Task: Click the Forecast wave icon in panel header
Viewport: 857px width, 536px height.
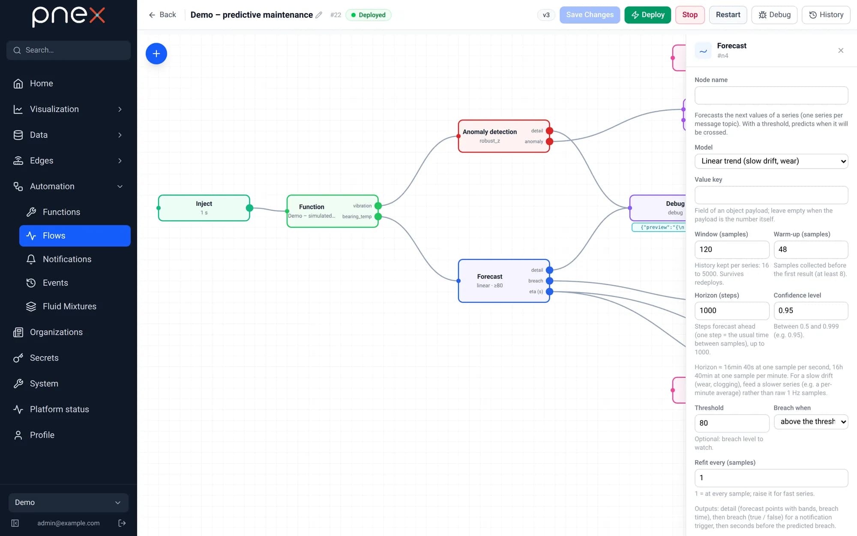Action: [x=703, y=51]
